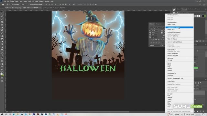Toggle Small Caps in Character panel
Image resolution: width=207 pixels, height=116 pixels.
coord(159,40)
